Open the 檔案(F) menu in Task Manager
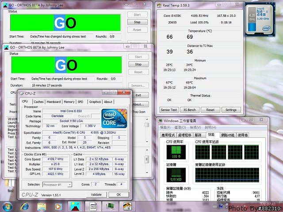 tap(165, 128)
